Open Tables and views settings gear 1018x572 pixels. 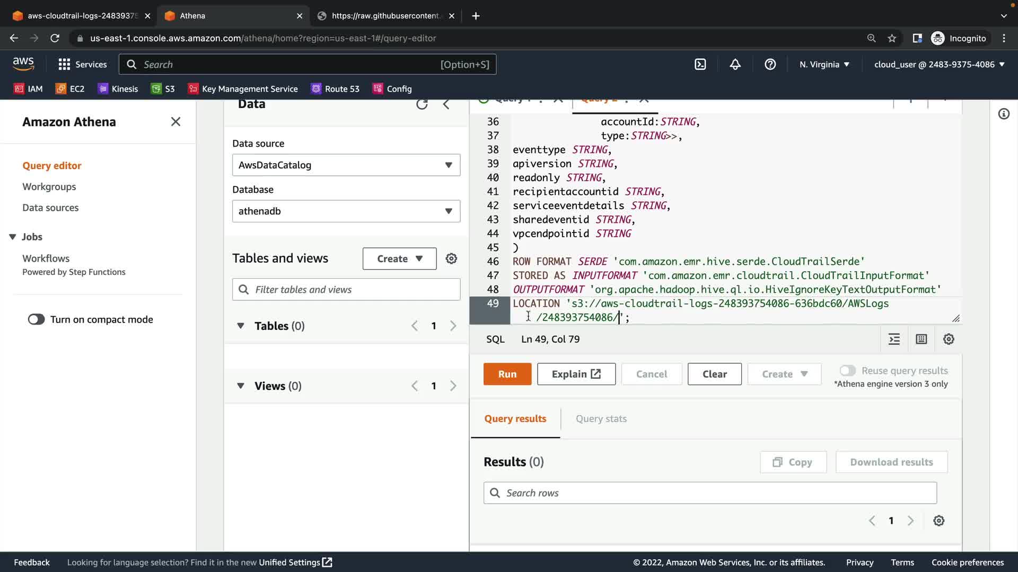point(451,258)
